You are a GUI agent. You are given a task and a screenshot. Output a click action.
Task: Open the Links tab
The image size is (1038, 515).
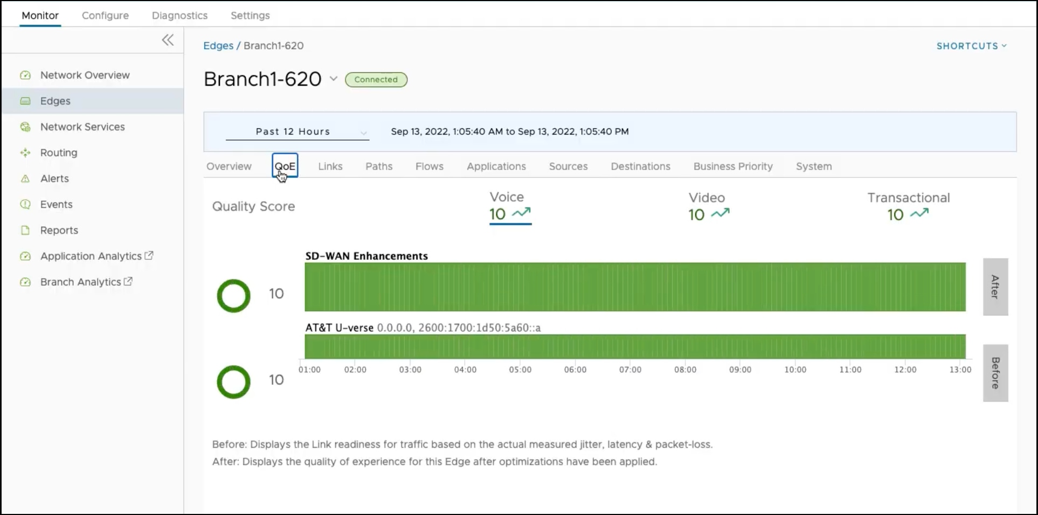tap(330, 166)
